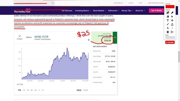Download the annotated page image
180x101 pixels.
172,24
